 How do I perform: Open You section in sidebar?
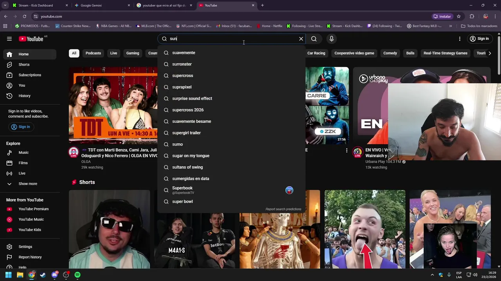click(x=30, y=85)
